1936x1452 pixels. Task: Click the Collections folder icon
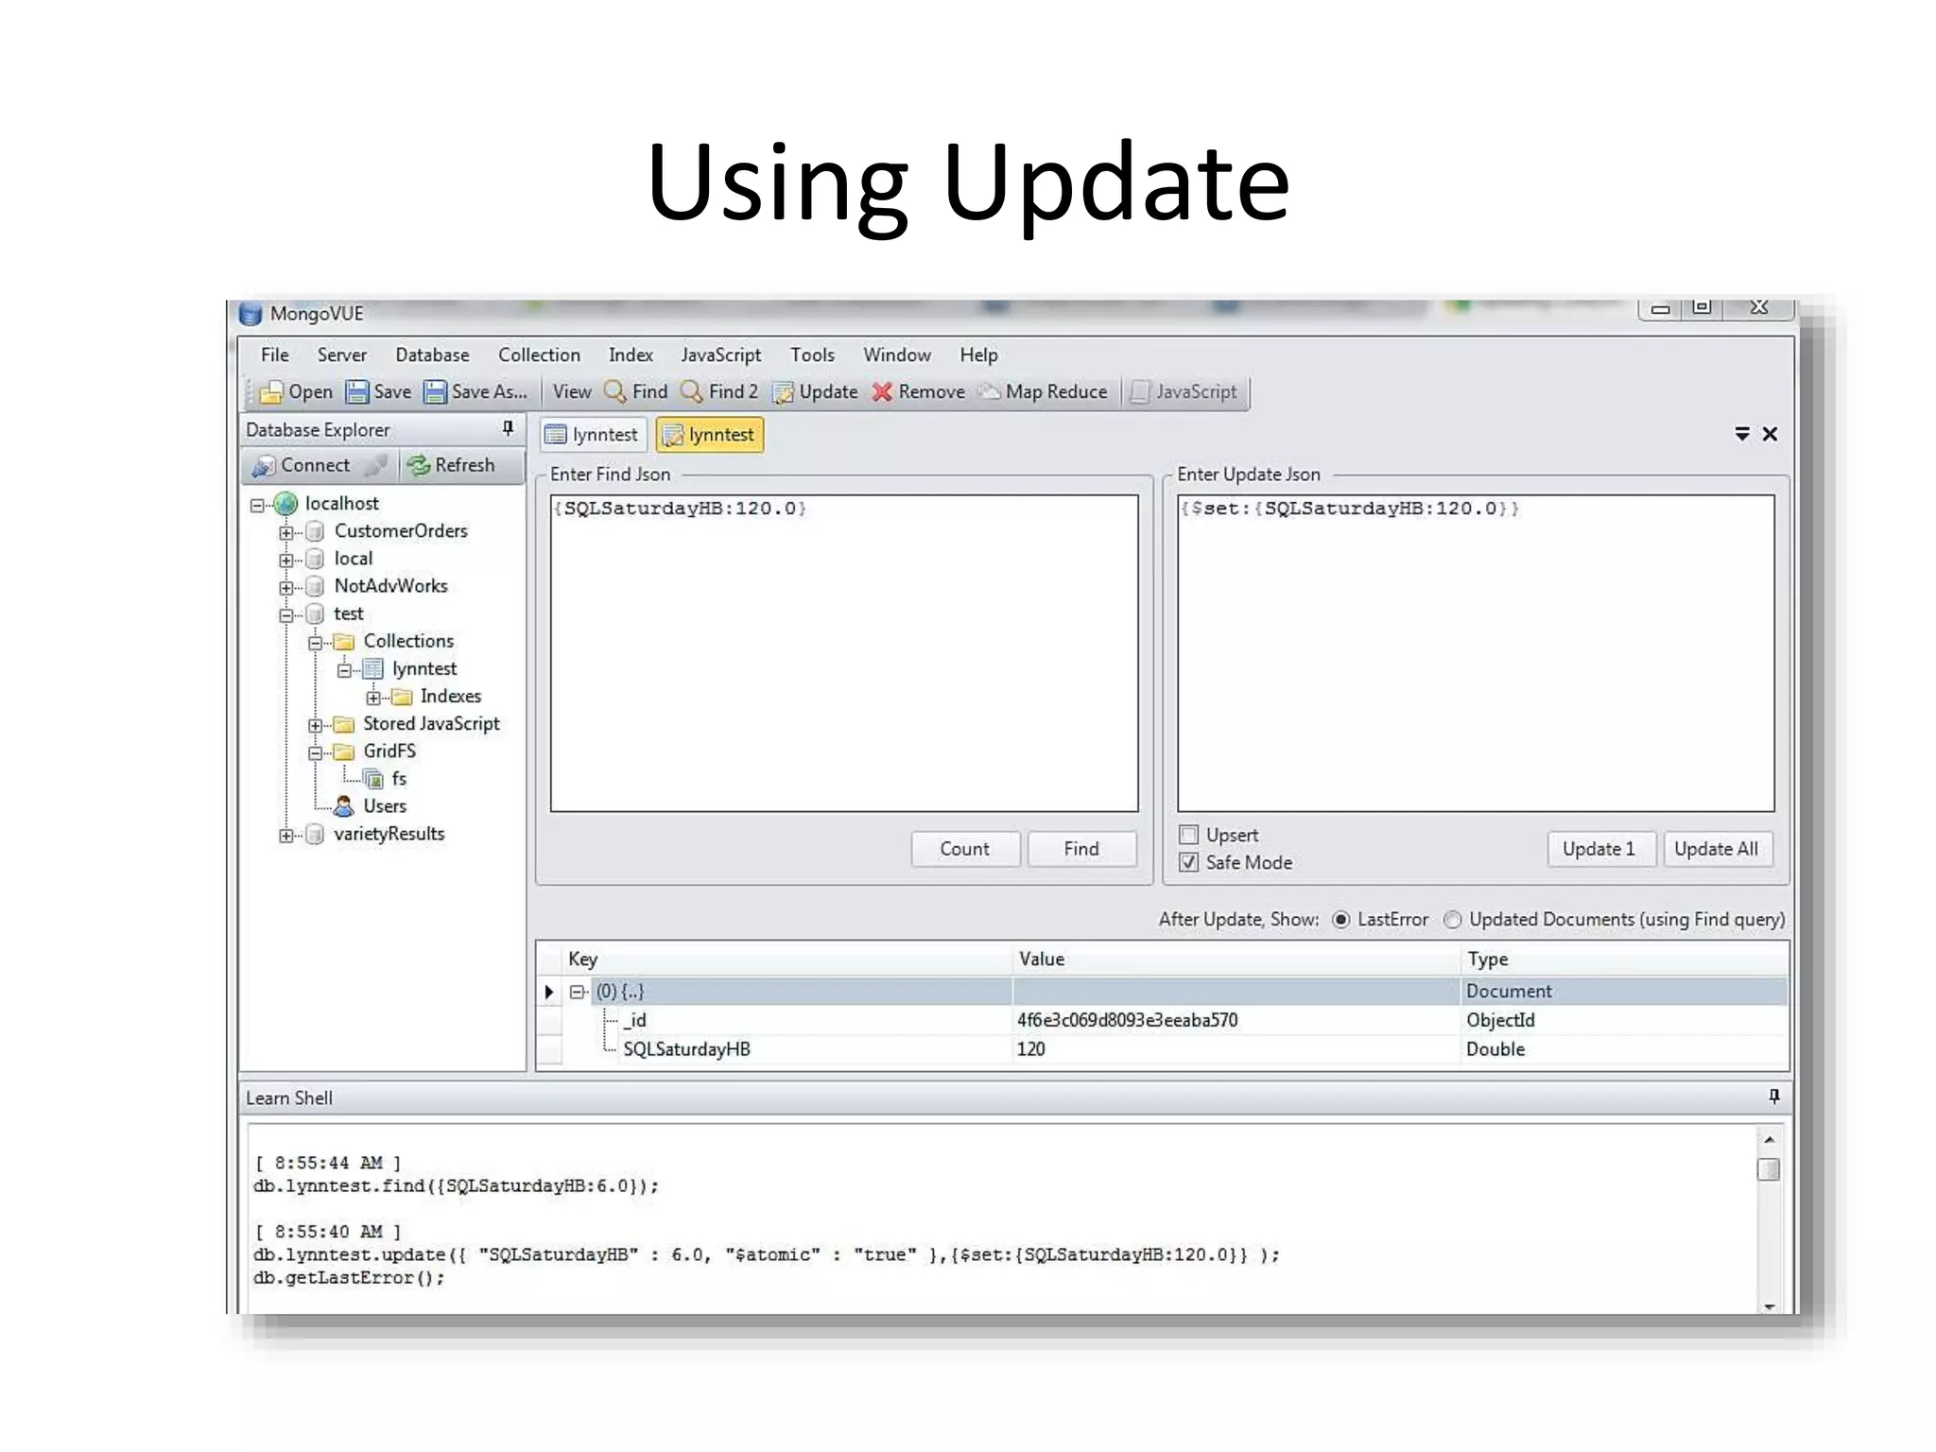tap(344, 642)
